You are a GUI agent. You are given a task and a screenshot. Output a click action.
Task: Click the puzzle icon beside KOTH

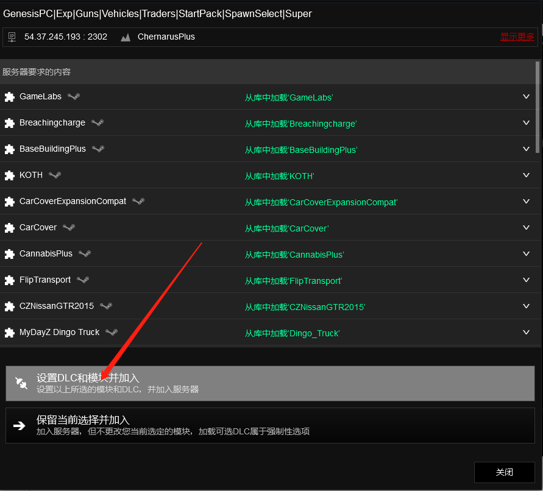tap(10, 175)
